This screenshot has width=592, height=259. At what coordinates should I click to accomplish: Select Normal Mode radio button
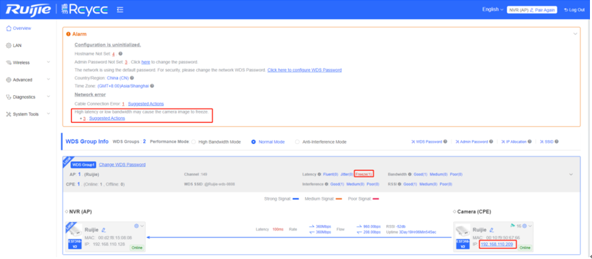[x=253, y=142]
